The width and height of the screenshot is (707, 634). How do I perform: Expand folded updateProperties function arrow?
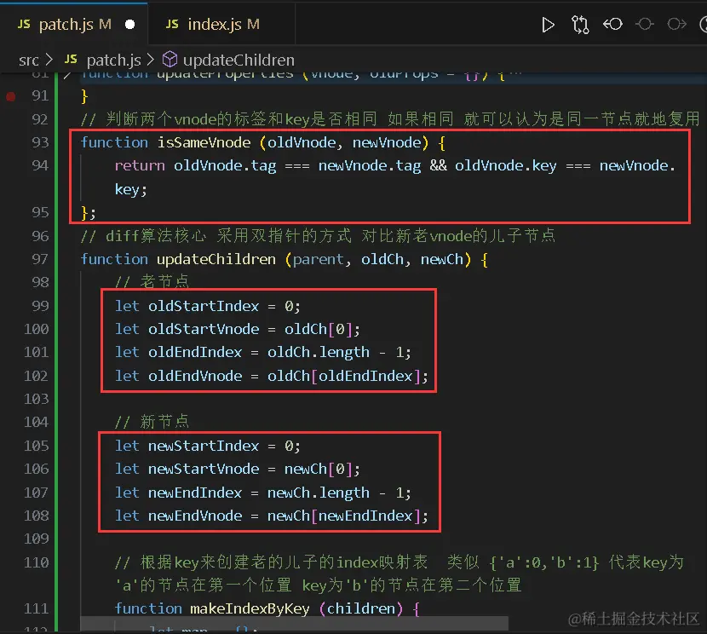[67, 75]
